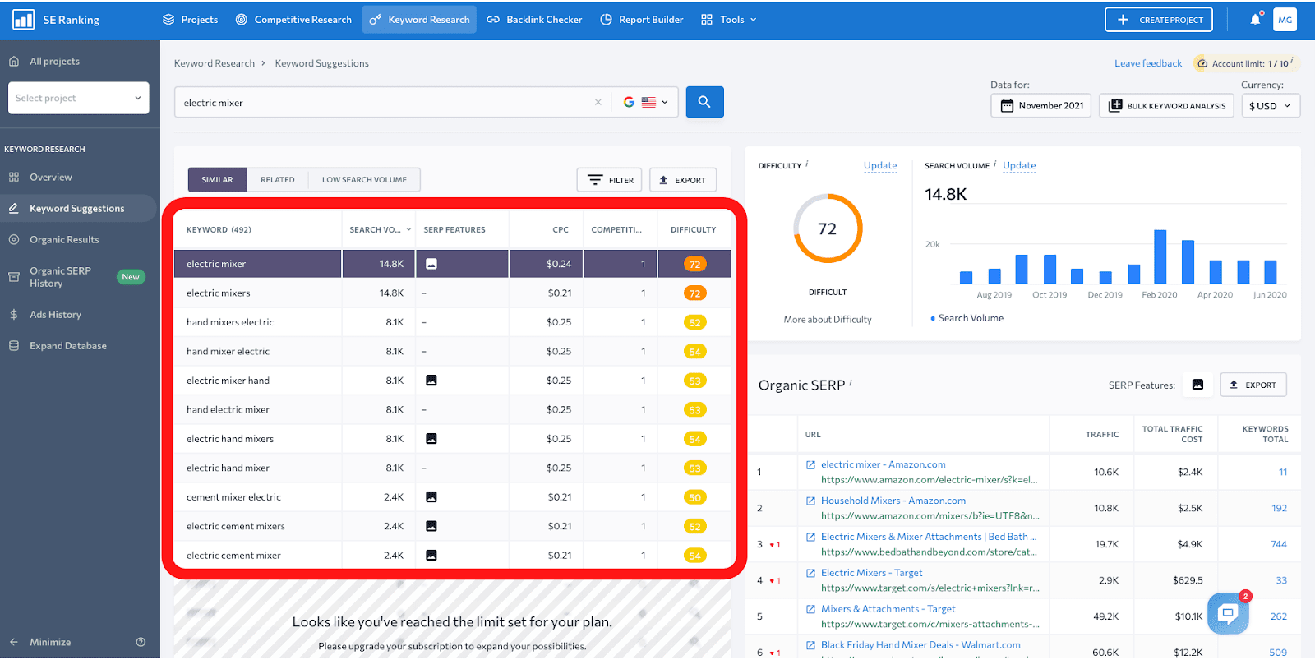Clear the electric mixer search query
1315x660 pixels.
pyautogui.click(x=598, y=103)
